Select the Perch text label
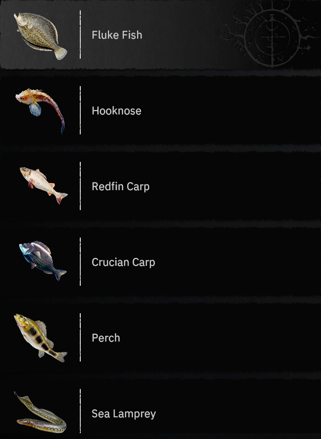Image resolution: width=321 pixels, height=439 pixels. click(106, 338)
